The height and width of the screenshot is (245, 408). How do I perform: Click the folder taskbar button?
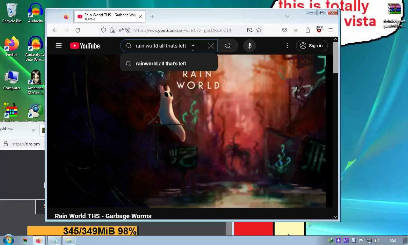pyautogui.click(x=69, y=240)
